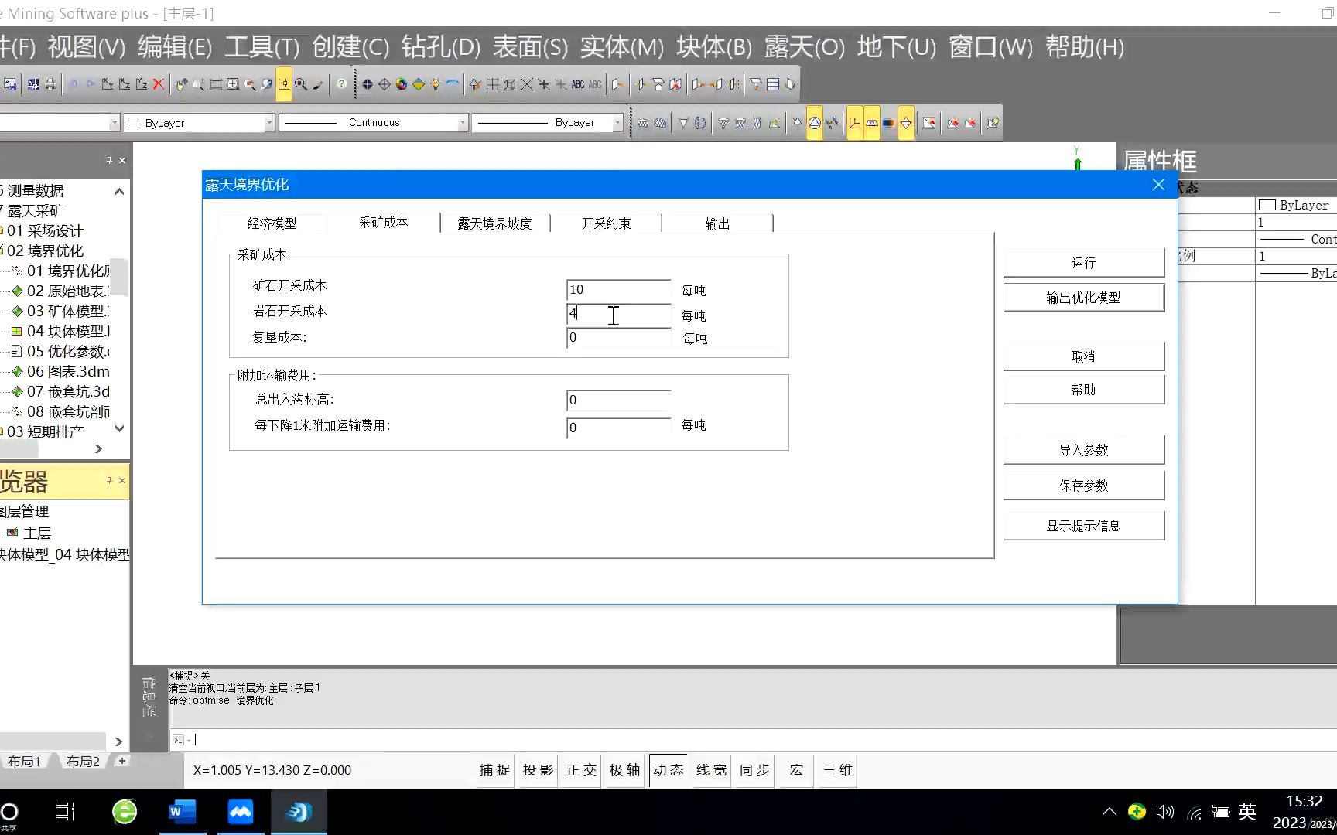Show hidden tray icons chevron
The height and width of the screenshot is (835, 1337).
point(1110,812)
